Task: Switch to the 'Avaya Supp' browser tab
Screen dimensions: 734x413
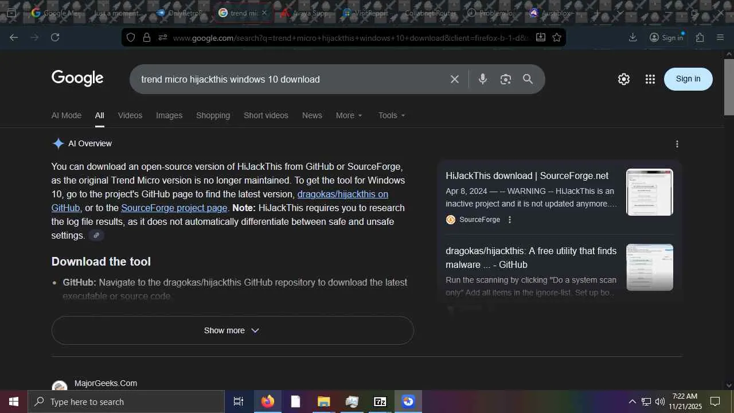Action: click(304, 13)
